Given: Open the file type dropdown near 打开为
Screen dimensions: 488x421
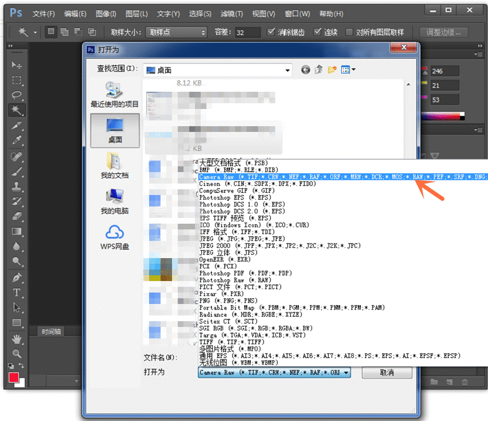Looking at the screenshot, I should pyautogui.click(x=346, y=372).
